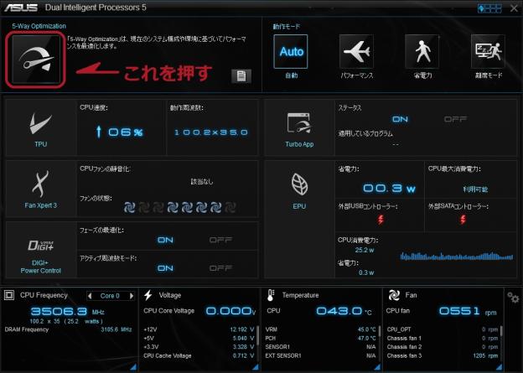Screen dimensions: 523x373
Task: Click the Chassis fan 3 row
Action: point(443,355)
